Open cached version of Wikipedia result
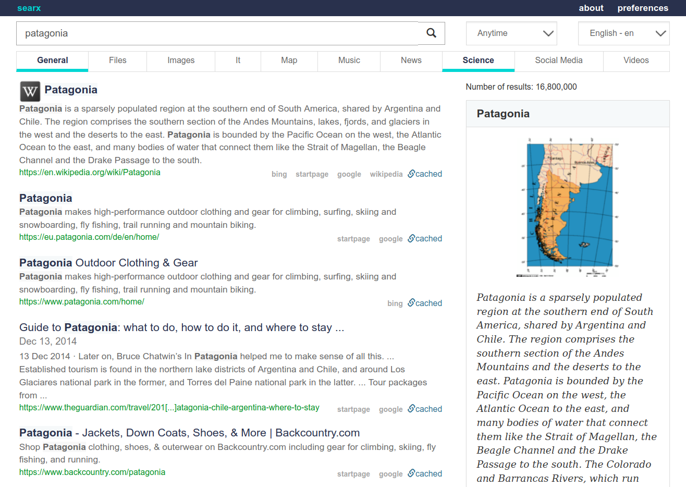This screenshot has width=686, height=487. click(x=425, y=174)
